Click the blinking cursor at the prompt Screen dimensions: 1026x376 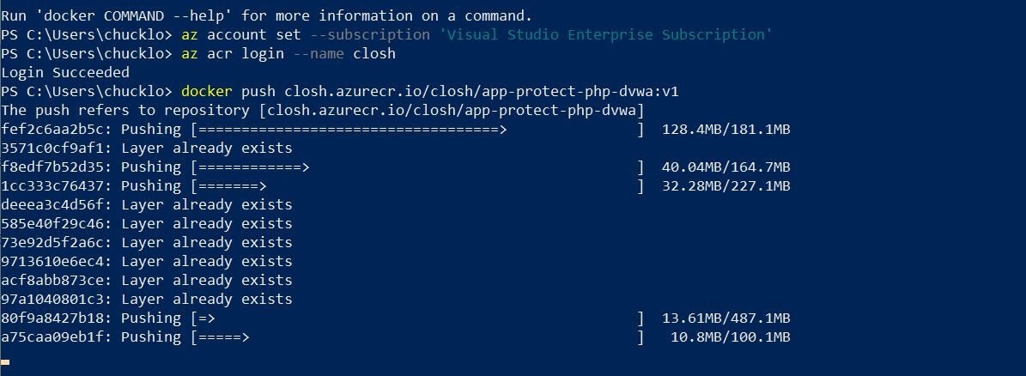pyautogui.click(x=5, y=361)
